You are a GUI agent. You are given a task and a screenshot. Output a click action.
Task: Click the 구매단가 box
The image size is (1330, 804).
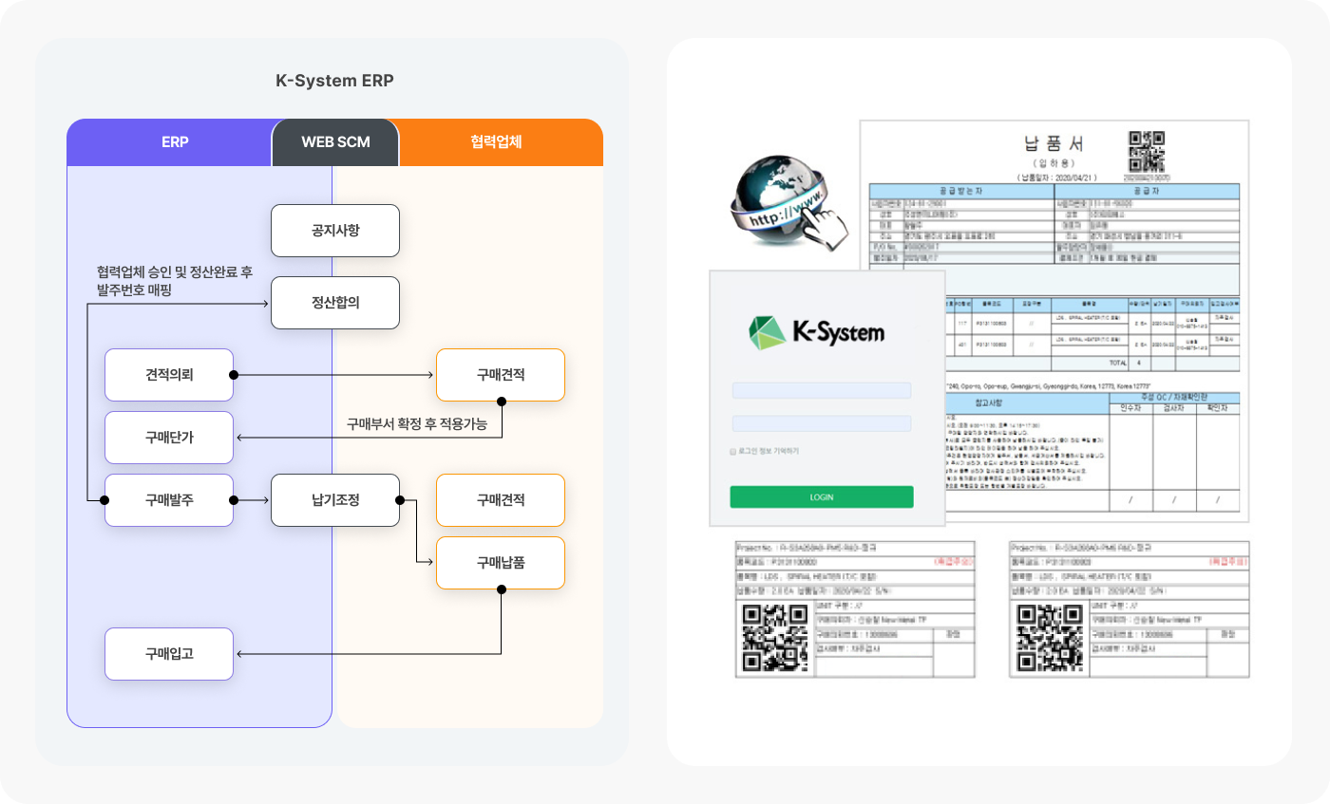[169, 438]
